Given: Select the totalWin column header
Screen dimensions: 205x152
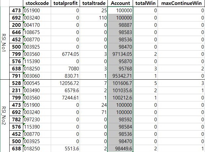Looking at the screenshot, I should click(x=145, y=3).
